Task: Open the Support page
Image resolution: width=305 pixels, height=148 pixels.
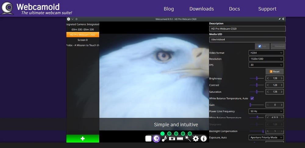Action: 267,9
